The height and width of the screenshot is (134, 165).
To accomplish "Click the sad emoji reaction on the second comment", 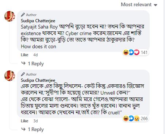I will pyautogui.click(x=137, y=118).
